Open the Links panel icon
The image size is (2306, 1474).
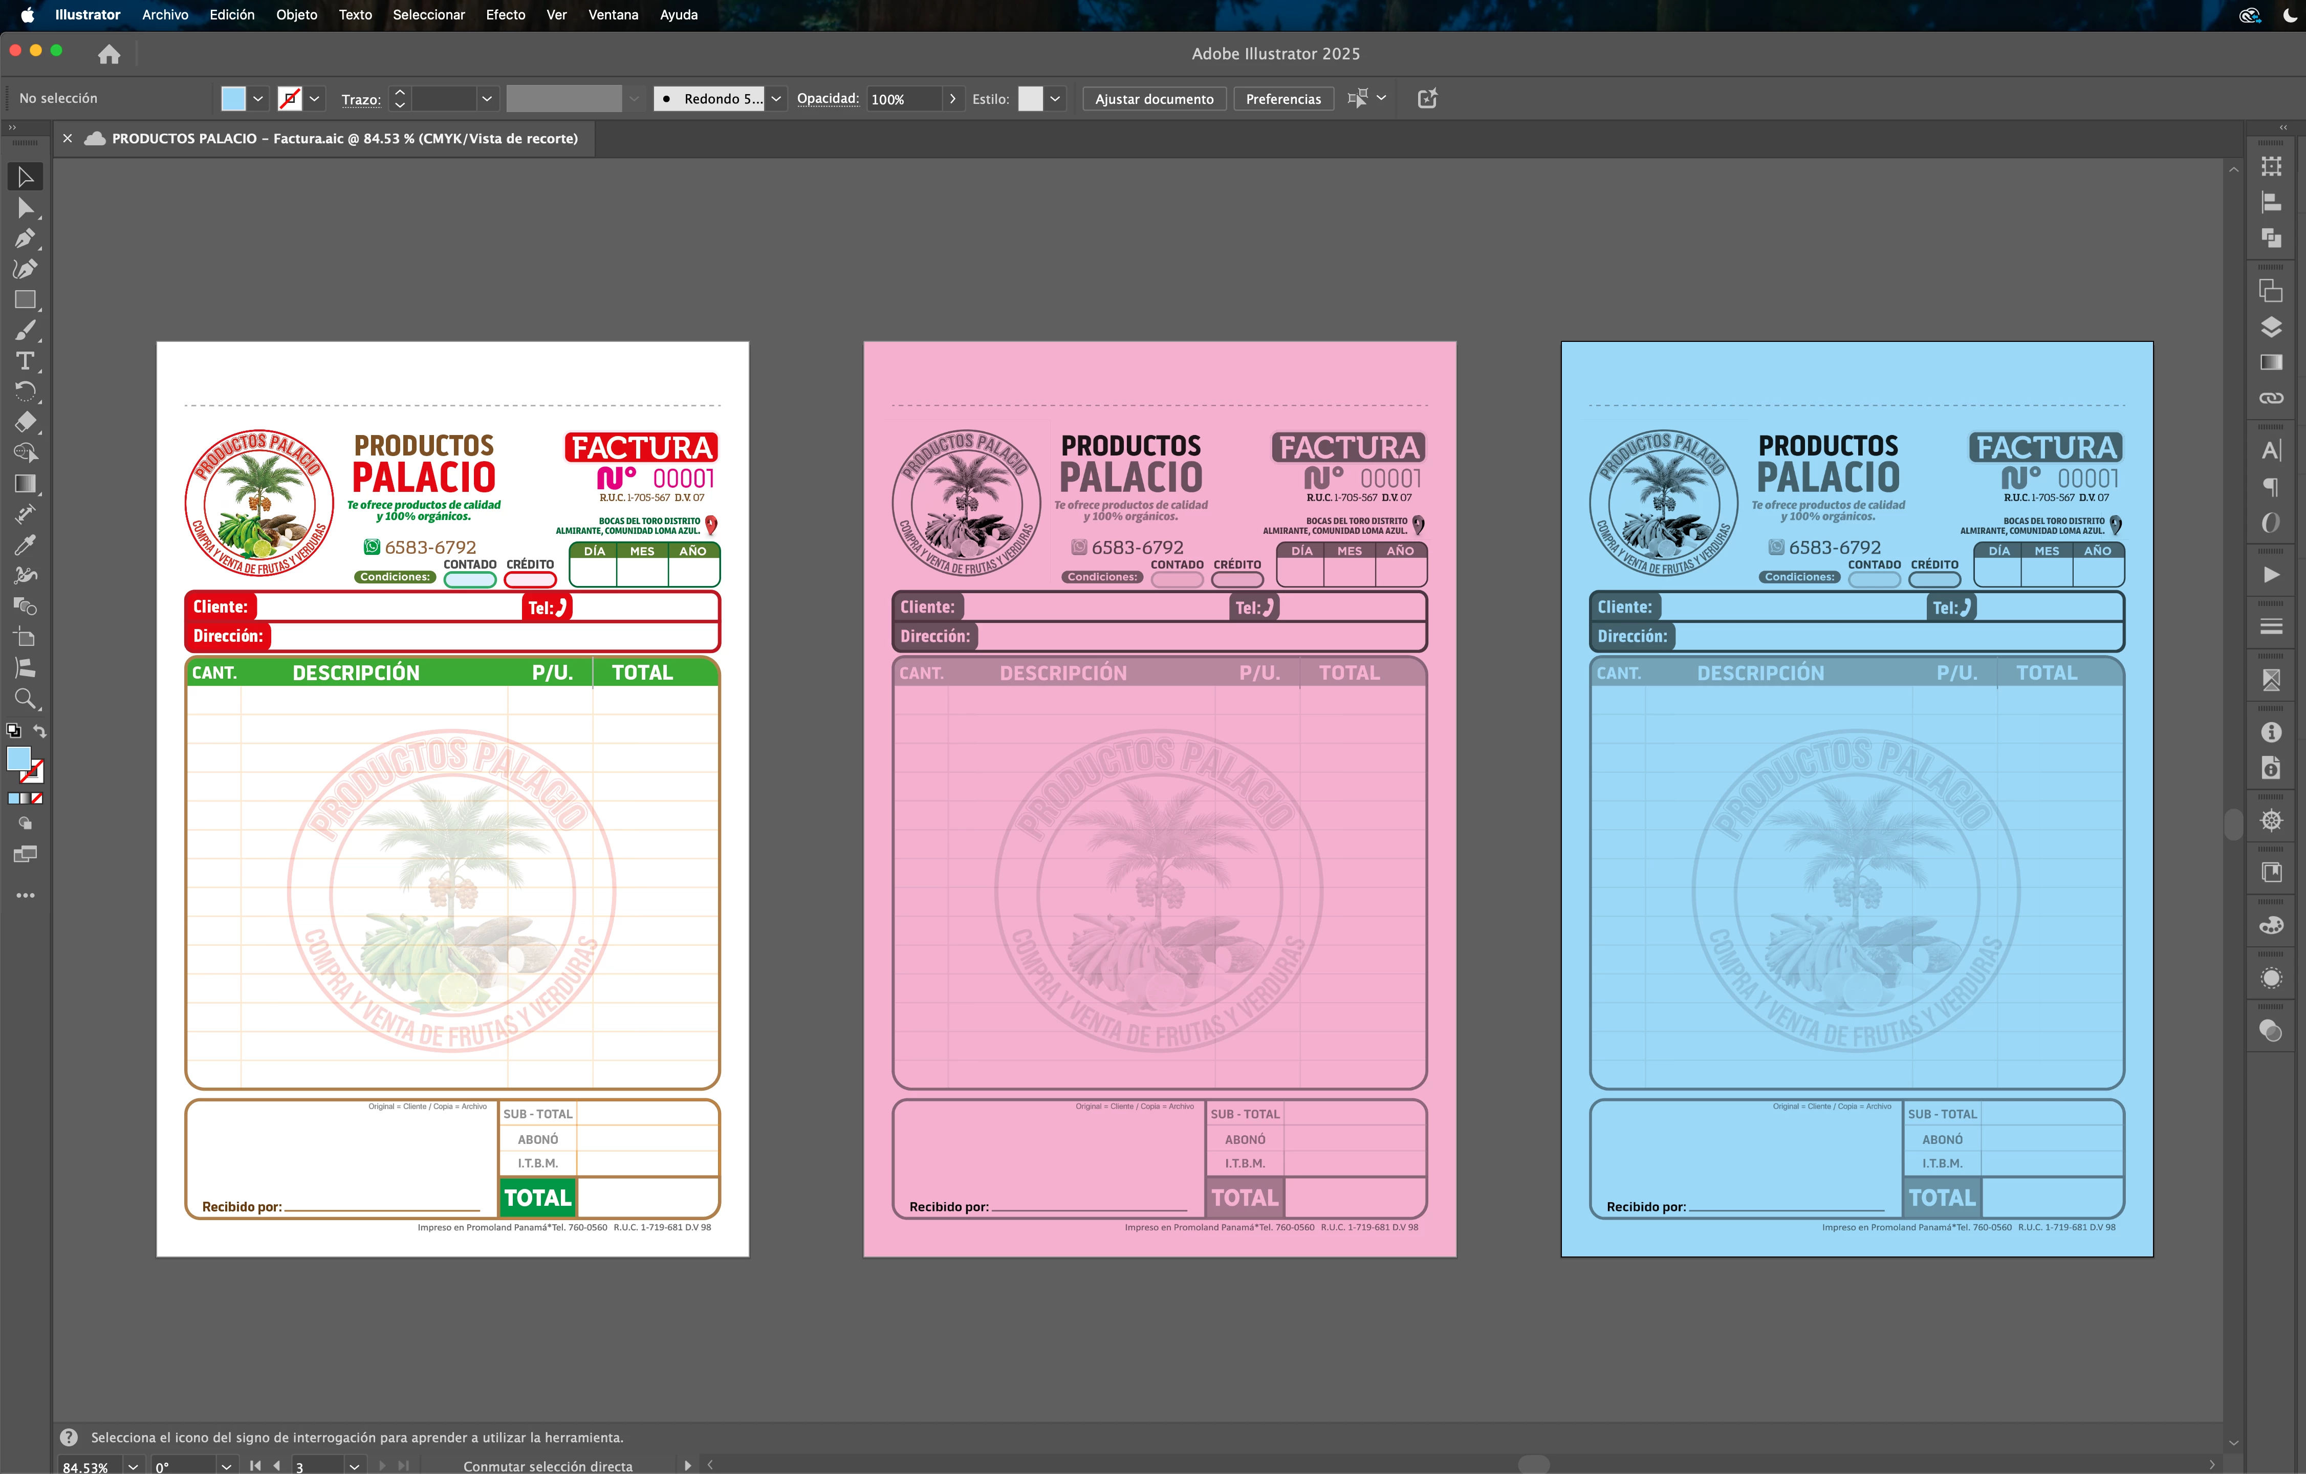point(2271,398)
